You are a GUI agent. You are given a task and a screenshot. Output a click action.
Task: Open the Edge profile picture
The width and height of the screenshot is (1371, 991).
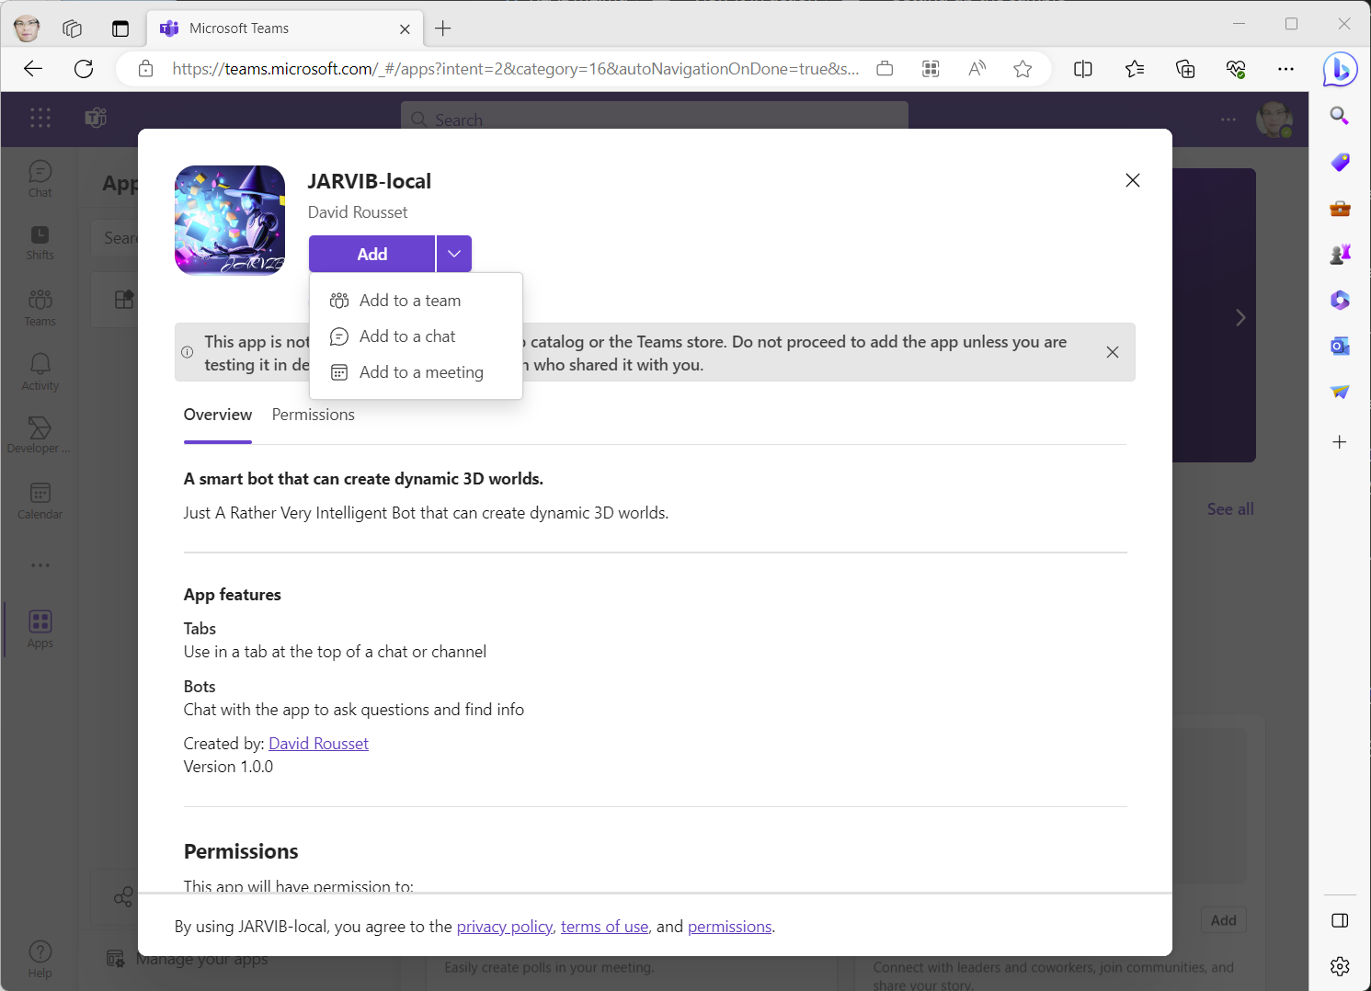pos(27,28)
